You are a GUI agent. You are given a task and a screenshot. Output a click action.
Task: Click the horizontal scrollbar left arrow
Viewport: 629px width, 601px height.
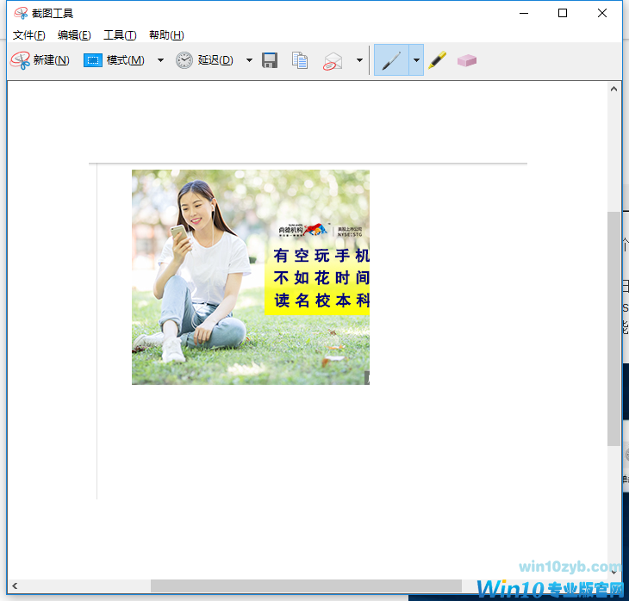coord(15,586)
